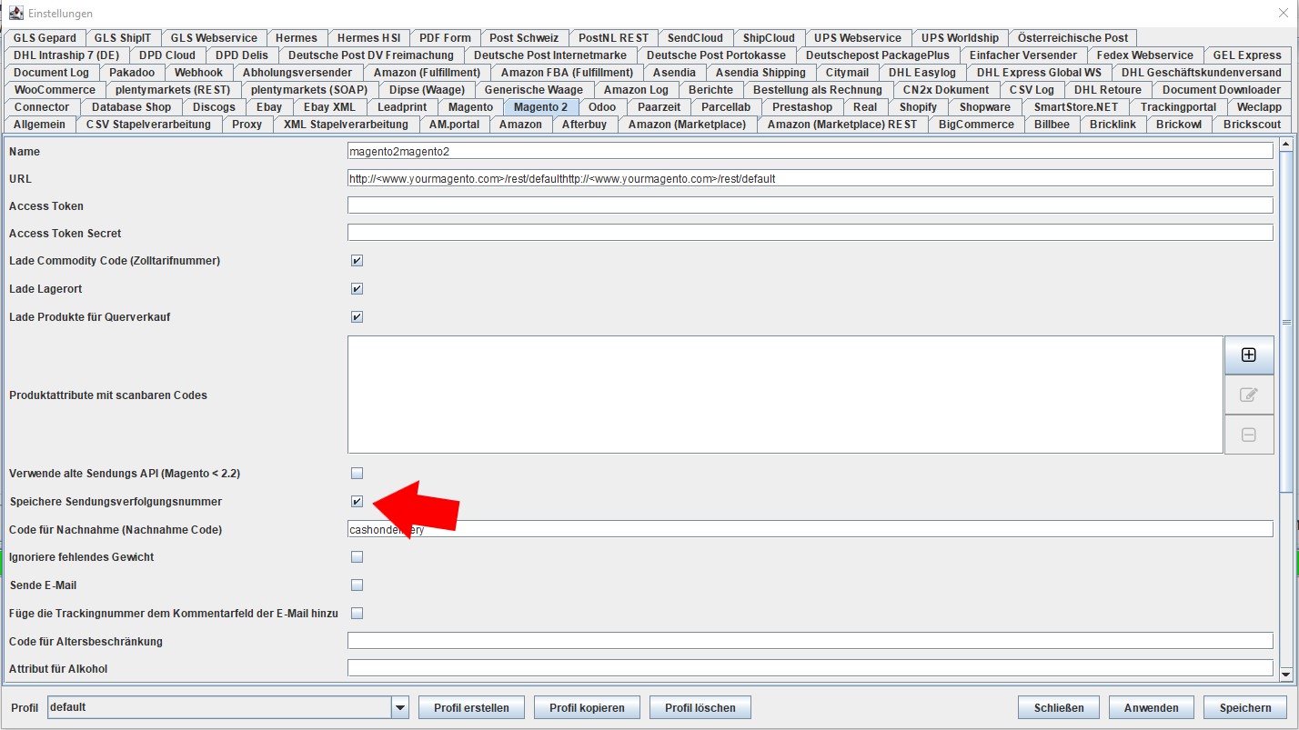Open the Webhook tab
1299x730 pixels.
point(198,73)
